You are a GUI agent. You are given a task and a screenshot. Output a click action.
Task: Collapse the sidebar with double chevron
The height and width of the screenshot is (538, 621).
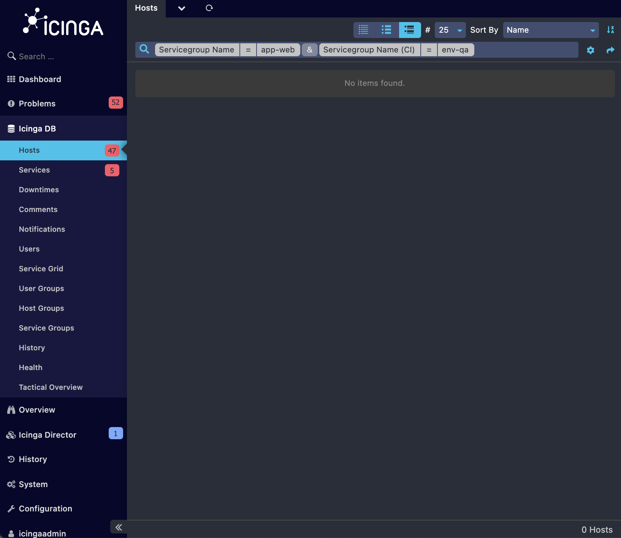pos(119,527)
